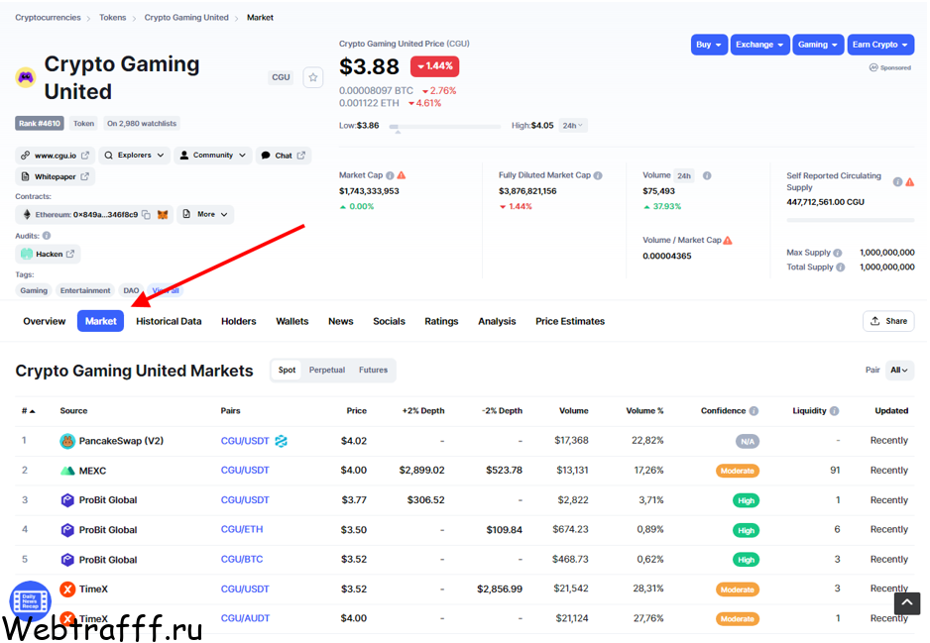This screenshot has height=643, width=930.
Task: Open TimeX CGU/AUDT pair link
Action: pyautogui.click(x=245, y=617)
